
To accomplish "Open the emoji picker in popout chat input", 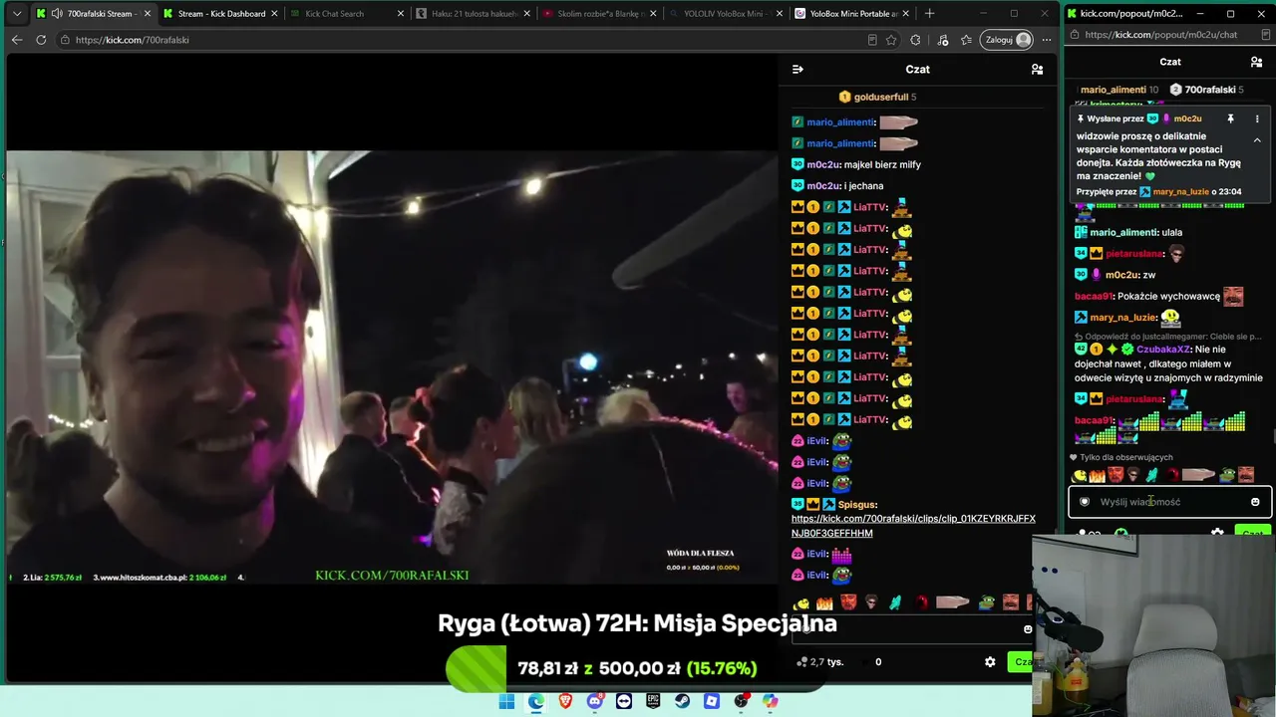I will pyautogui.click(x=1255, y=502).
